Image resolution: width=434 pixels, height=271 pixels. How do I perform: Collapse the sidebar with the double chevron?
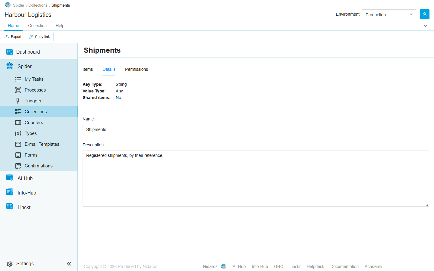click(x=69, y=264)
